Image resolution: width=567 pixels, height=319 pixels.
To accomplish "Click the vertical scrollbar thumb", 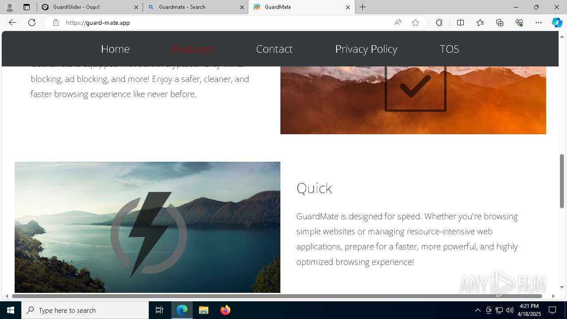I will pyautogui.click(x=562, y=181).
